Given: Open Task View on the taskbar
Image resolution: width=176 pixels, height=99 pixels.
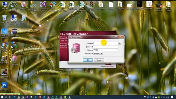Looking at the screenshot, I should 10,97.
